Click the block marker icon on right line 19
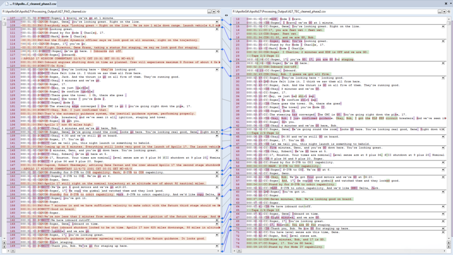453x255 pixels. 443,41
